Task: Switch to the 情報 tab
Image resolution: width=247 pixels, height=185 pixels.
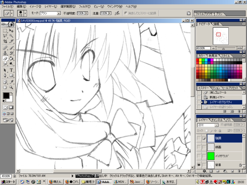Action: click(216, 24)
